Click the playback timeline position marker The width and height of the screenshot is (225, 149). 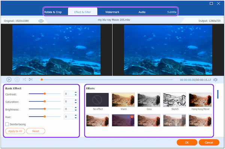(42, 79)
